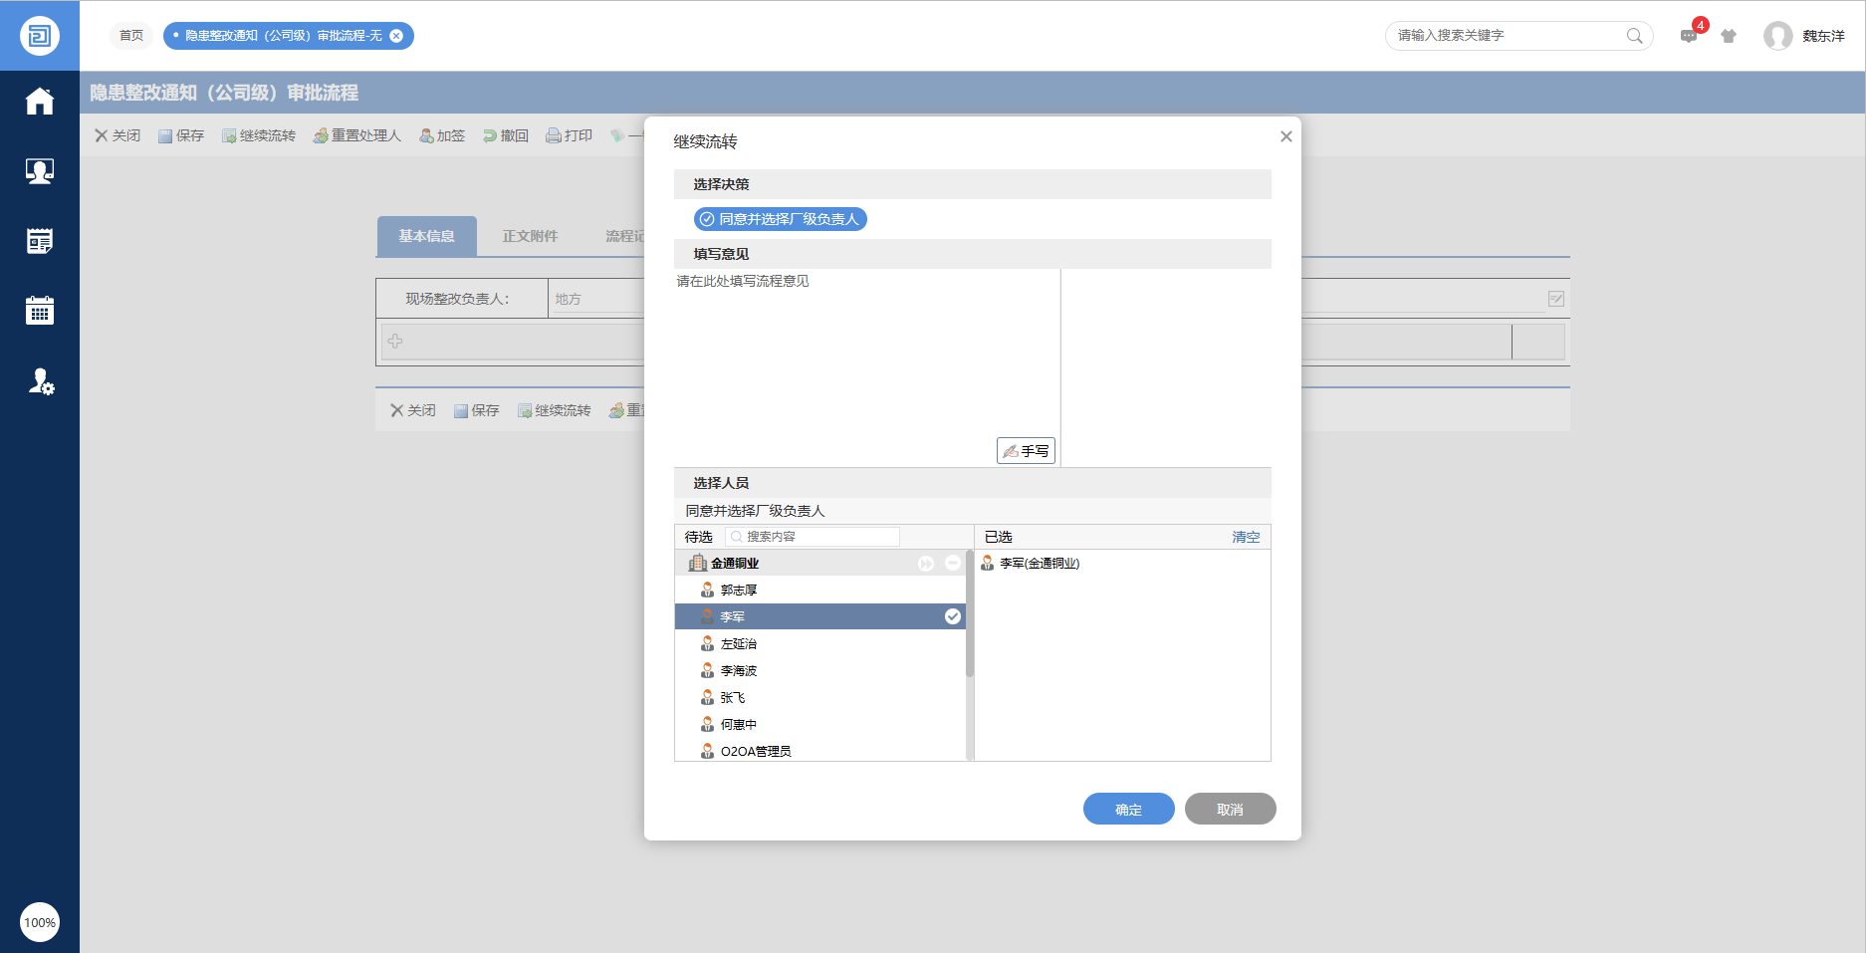
Task: Toggle the checkmark on 李军 row
Action: tap(953, 616)
